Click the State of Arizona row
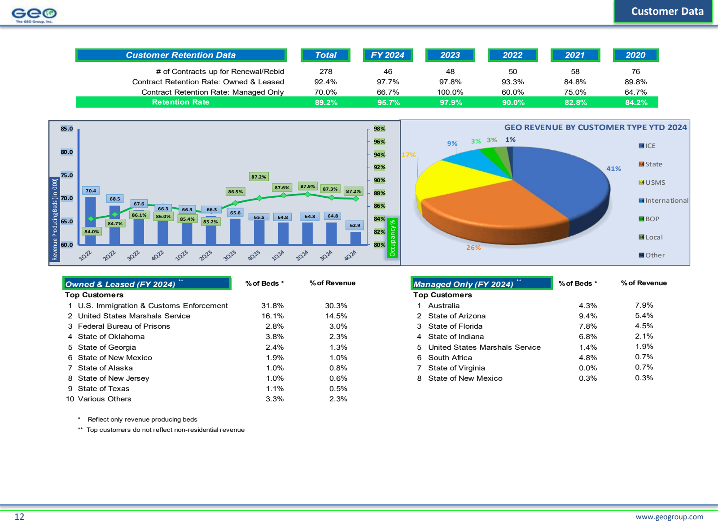The width and height of the screenshot is (718, 522). coord(535,316)
